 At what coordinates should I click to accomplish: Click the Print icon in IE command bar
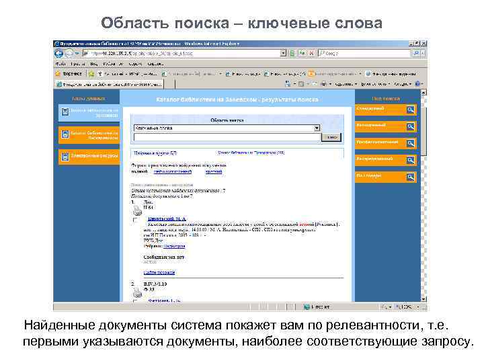(x=323, y=83)
